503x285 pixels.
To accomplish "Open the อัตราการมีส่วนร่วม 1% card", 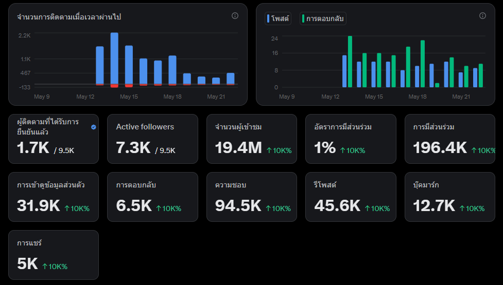I will [x=351, y=139].
